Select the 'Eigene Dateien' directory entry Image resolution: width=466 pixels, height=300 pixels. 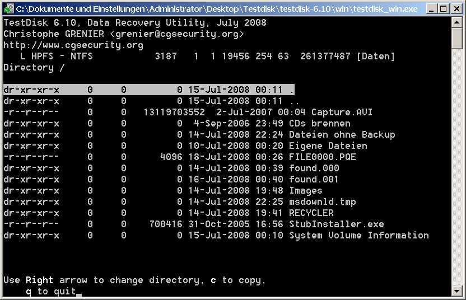click(185, 146)
